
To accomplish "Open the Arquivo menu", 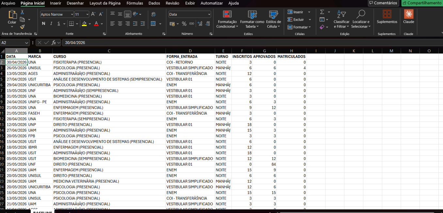I will 8,3.
